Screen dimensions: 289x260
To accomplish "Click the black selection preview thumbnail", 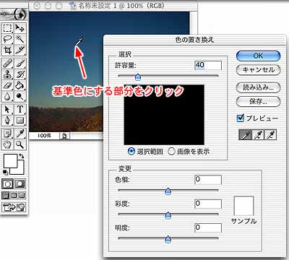I will click(x=164, y=115).
